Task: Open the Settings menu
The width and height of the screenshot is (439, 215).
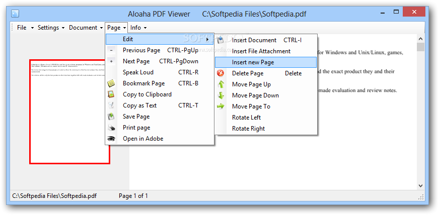Action: point(48,28)
